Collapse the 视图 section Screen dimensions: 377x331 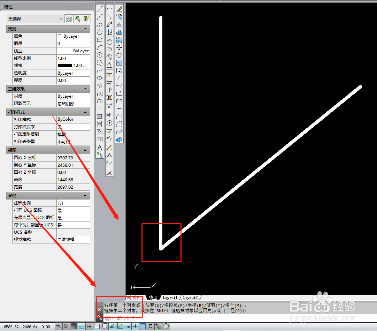tap(85, 150)
